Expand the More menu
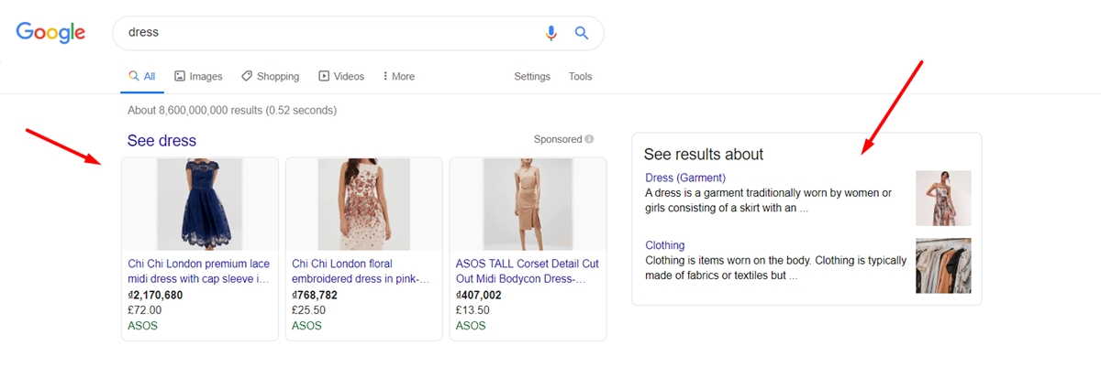This screenshot has height=367, width=1101. (x=399, y=77)
